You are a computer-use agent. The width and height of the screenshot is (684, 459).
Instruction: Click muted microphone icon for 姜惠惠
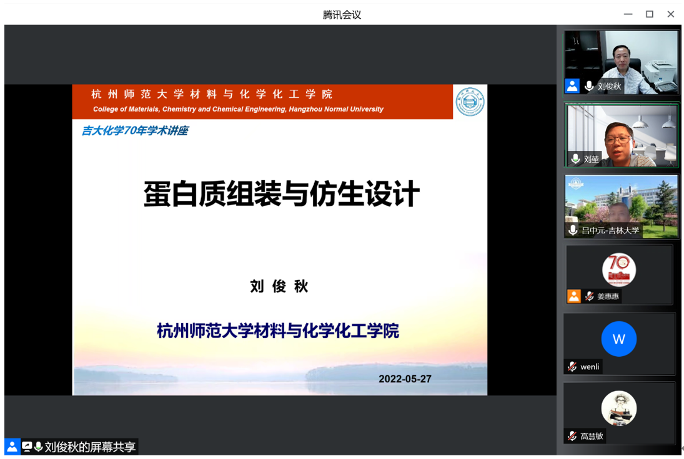coord(589,296)
